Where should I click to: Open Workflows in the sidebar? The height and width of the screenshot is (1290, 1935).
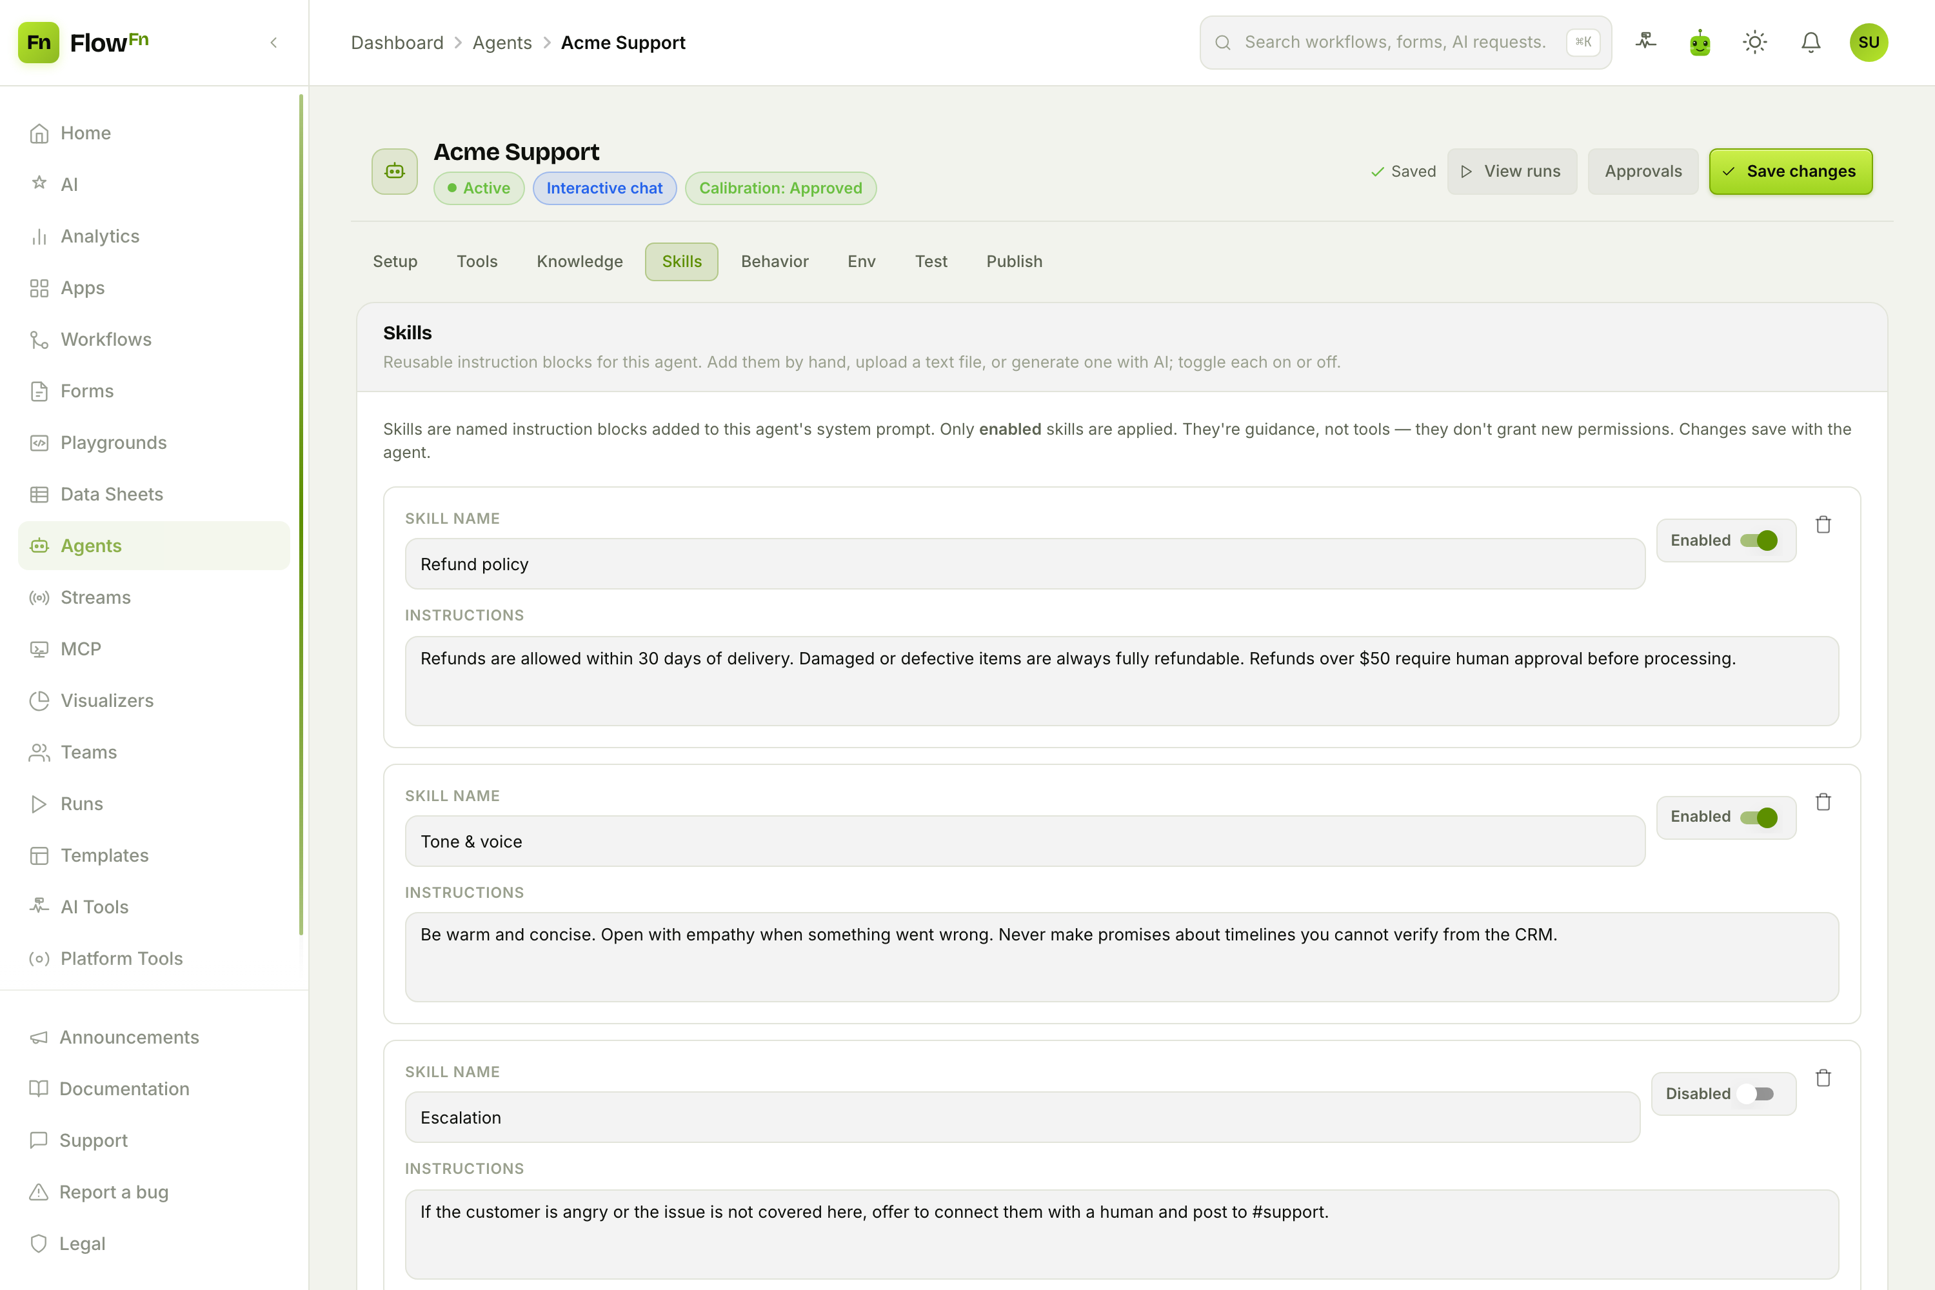click(154, 339)
